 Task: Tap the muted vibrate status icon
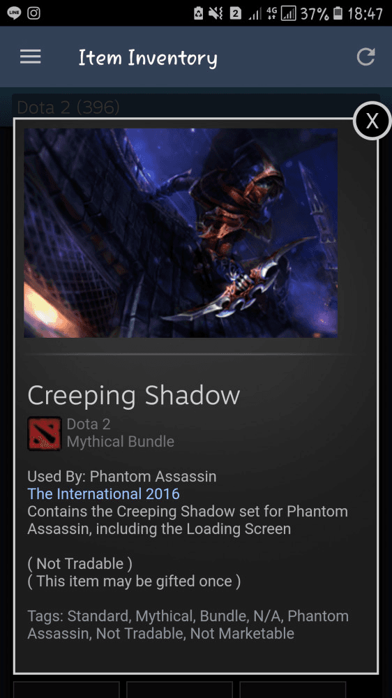(216, 14)
